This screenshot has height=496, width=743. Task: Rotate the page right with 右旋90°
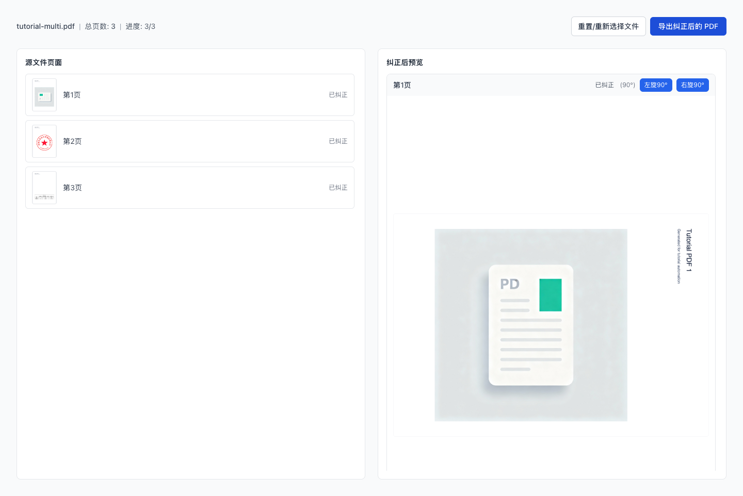(x=692, y=85)
